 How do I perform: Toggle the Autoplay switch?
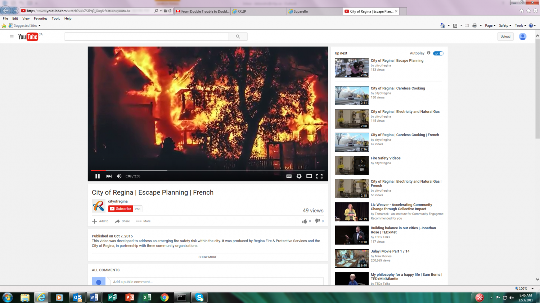pos(438,54)
